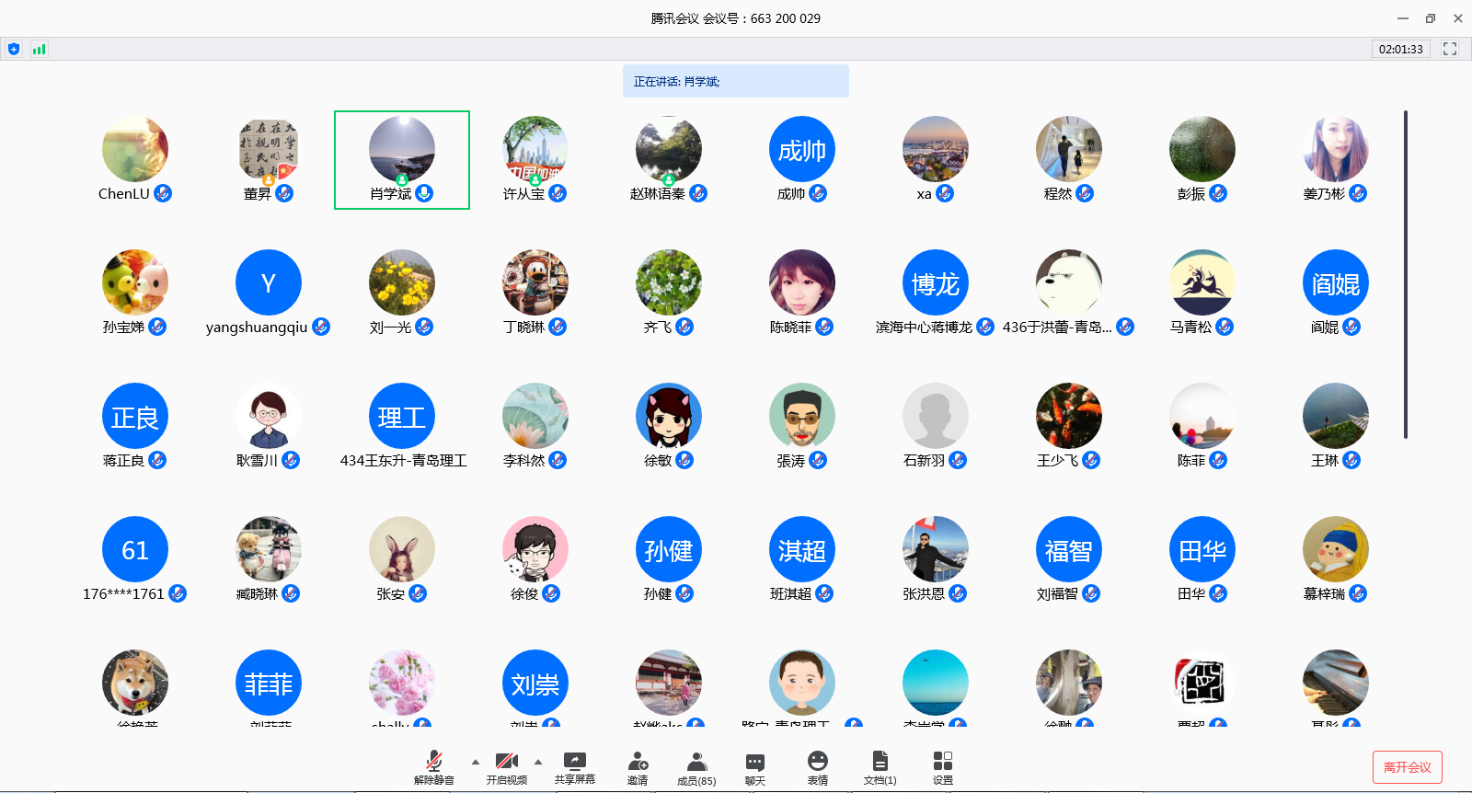Unmute microphone with 解除静音 button
This screenshot has width=1472, height=793.
433,767
